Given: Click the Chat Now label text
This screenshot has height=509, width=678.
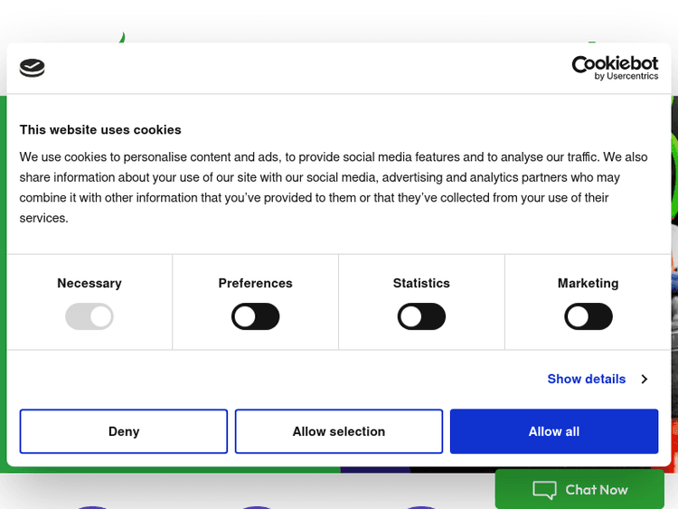Looking at the screenshot, I should pos(596,490).
